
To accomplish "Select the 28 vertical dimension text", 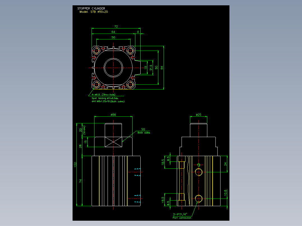I will click(80, 146).
